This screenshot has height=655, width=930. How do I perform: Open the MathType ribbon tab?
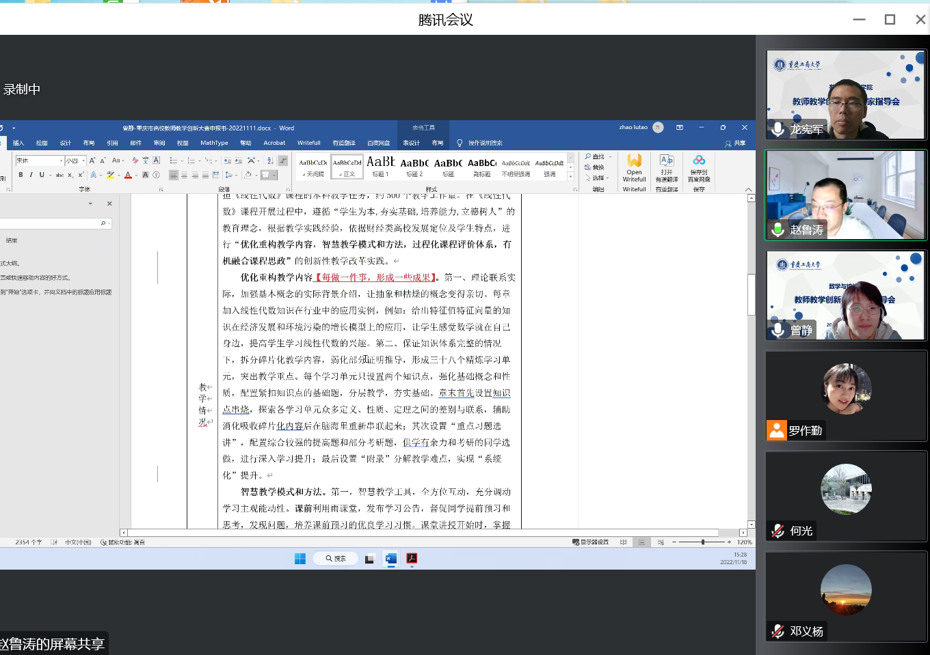[x=214, y=143]
